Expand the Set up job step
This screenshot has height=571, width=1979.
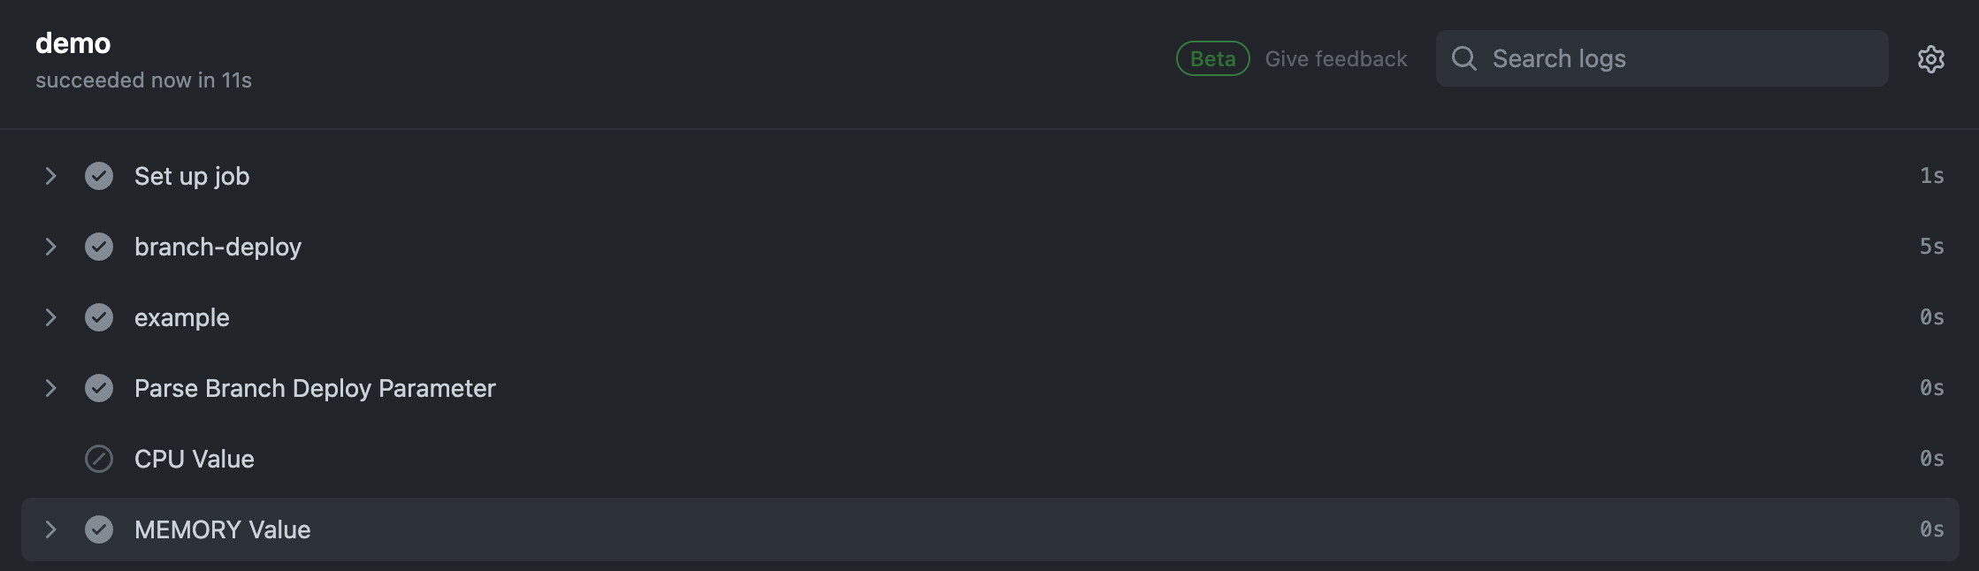point(50,176)
